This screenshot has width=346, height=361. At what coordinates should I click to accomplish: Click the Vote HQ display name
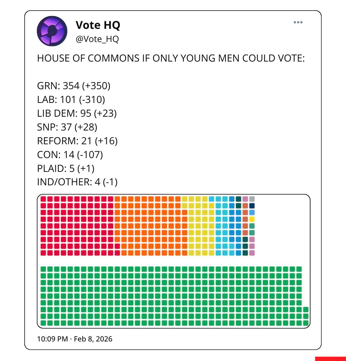98,25
